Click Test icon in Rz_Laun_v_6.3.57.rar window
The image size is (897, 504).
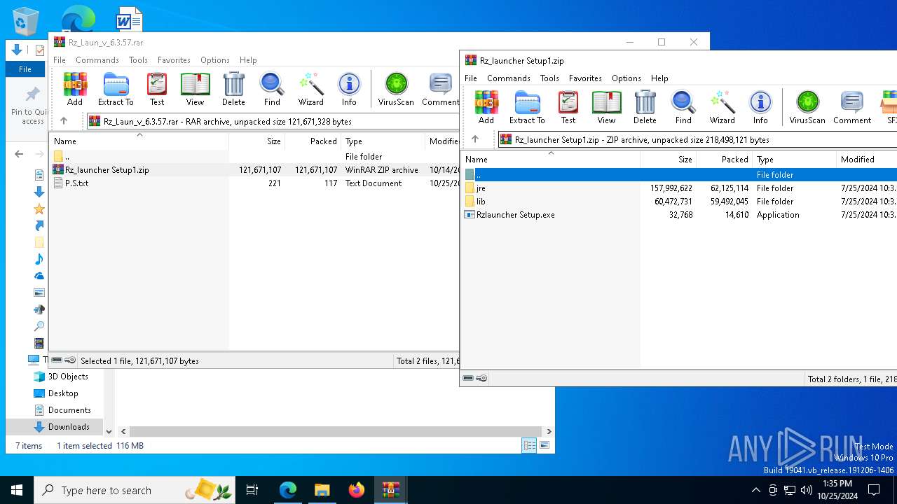(157, 89)
